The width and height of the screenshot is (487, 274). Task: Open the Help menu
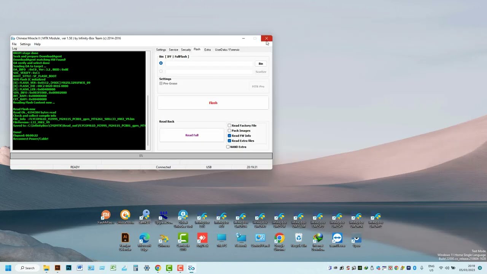point(37,44)
